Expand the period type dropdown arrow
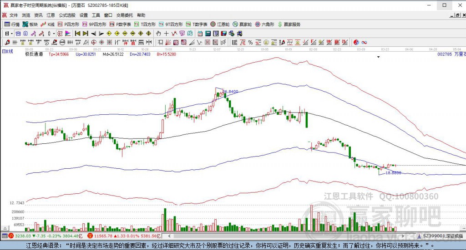 coord(12,33)
